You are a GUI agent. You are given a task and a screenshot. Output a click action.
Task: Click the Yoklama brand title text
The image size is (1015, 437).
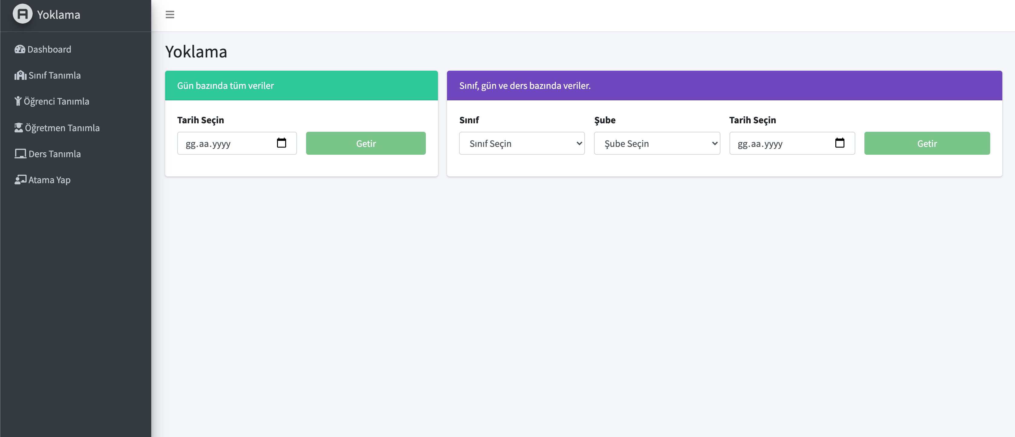[59, 15]
